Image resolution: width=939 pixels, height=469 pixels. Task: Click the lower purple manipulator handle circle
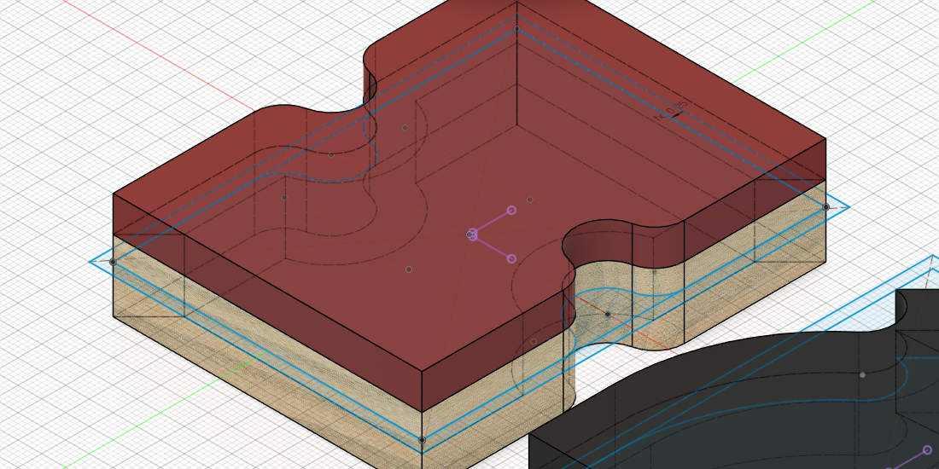[x=511, y=258]
